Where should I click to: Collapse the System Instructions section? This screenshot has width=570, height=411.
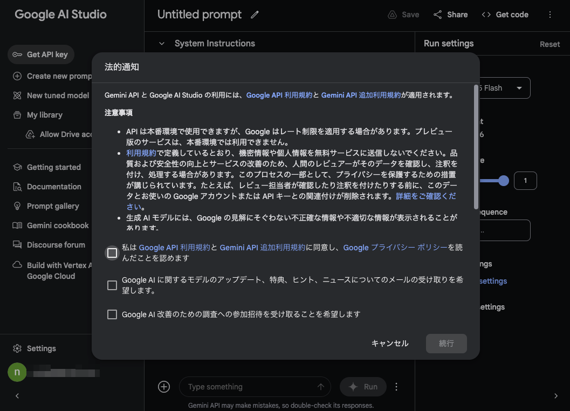pyautogui.click(x=161, y=44)
